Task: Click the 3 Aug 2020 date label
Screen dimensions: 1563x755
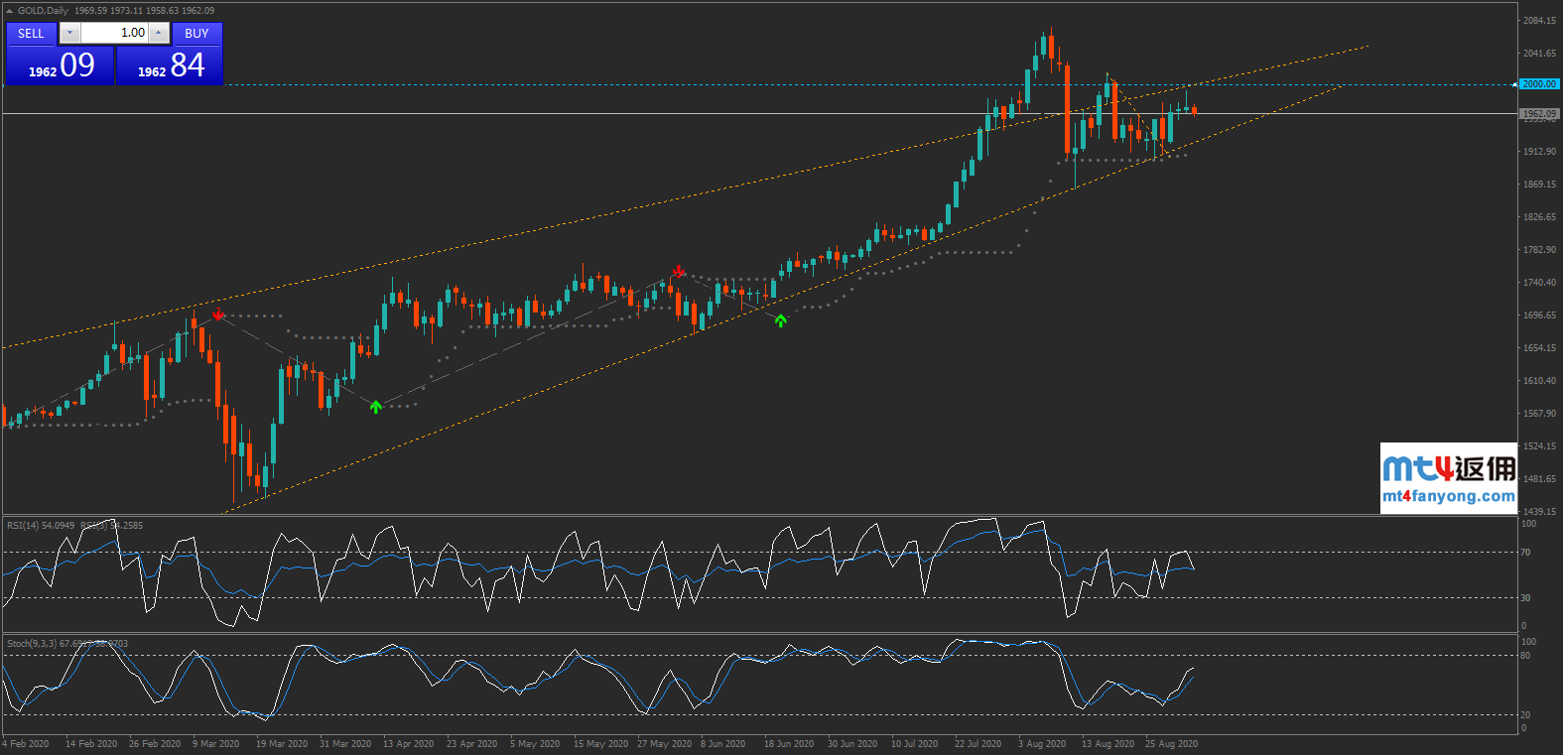Action: tap(1041, 744)
